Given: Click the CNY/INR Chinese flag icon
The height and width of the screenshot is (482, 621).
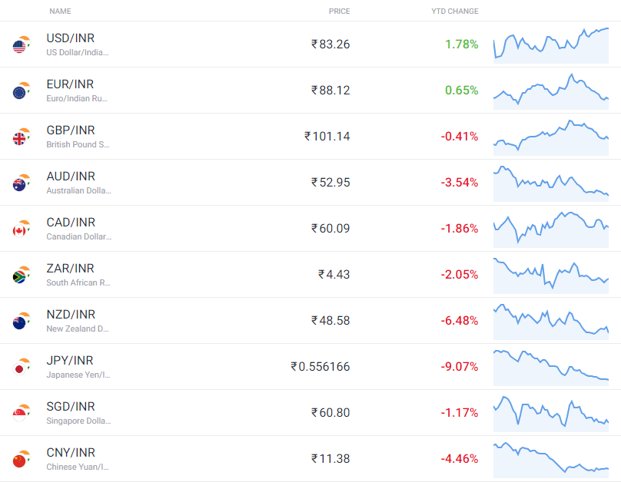Looking at the screenshot, I should click(19, 461).
